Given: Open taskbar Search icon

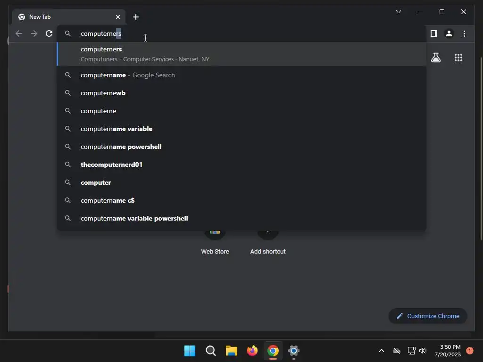Looking at the screenshot, I should click(211, 351).
